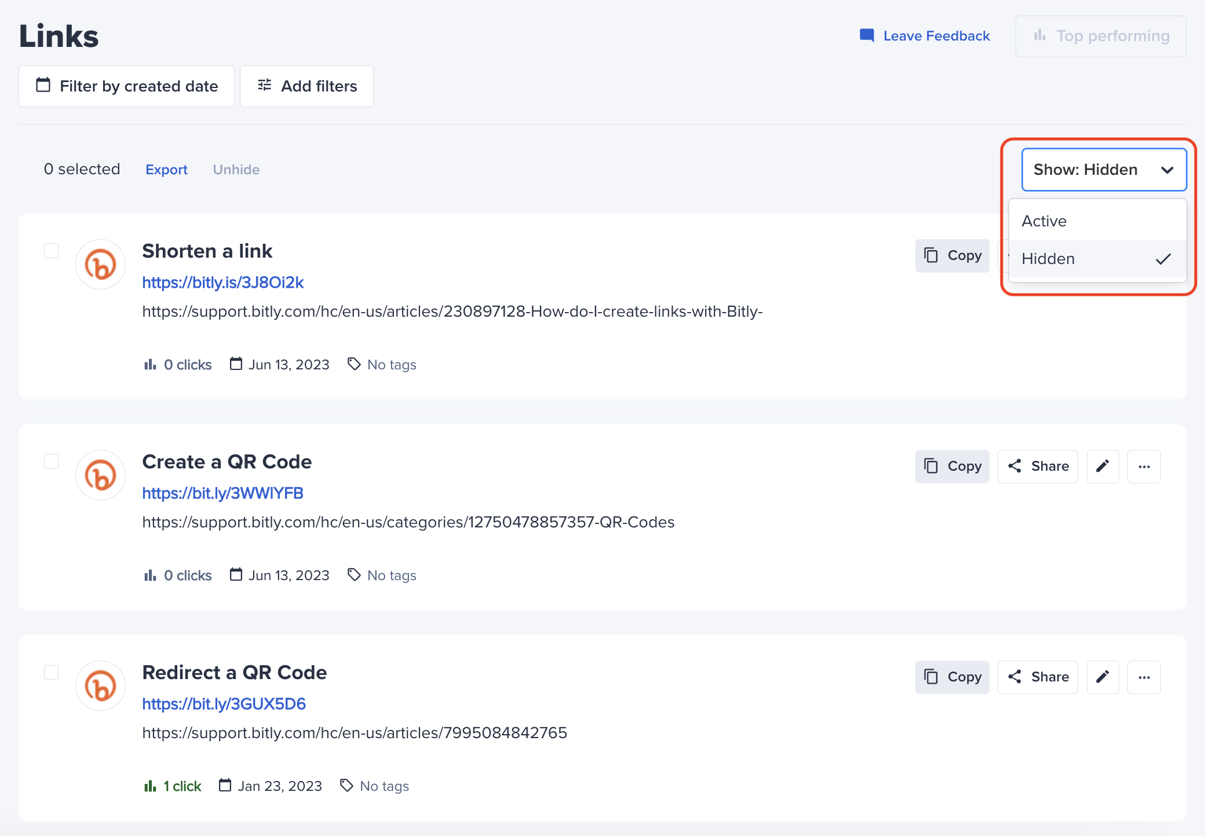The image size is (1205, 836).
Task: Open Add filters panel
Action: pos(306,86)
